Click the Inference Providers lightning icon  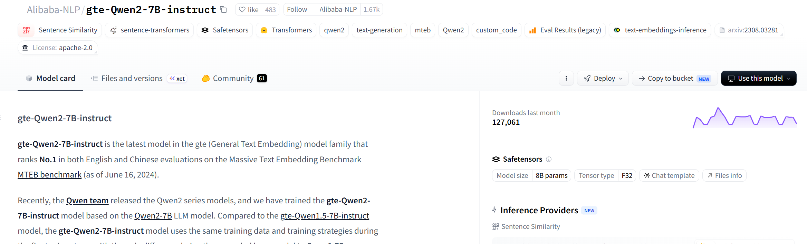(x=494, y=210)
